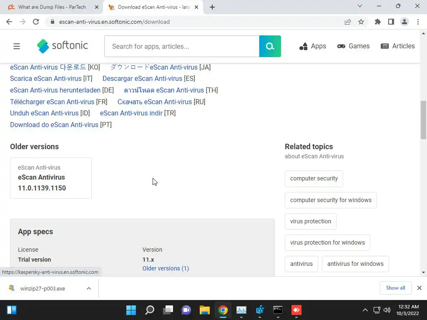427x320 pixels.
Task: Close the Download eScan Anti-virus tab
Action: pyautogui.click(x=196, y=7)
